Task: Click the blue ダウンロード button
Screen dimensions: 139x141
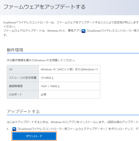Action: pos(34,136)
